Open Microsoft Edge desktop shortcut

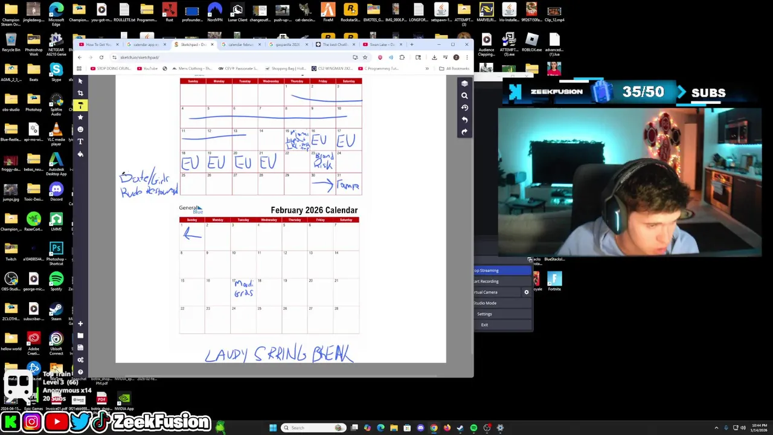[56, 13]
